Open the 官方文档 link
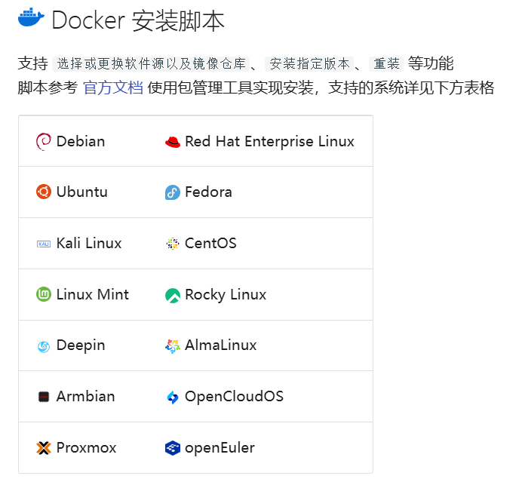This screenshot has height=482, width=522. point(112,88)
